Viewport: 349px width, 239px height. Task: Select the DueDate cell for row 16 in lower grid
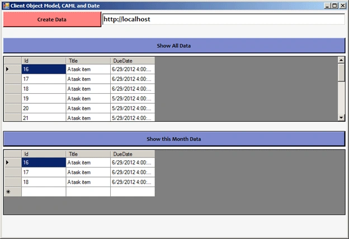pyautogui.click(x=133, y=162)
